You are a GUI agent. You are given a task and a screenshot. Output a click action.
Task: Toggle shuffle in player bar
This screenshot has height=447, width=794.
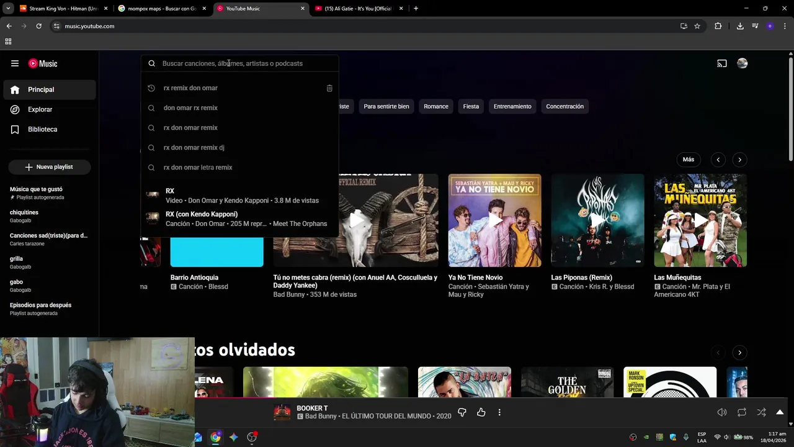pyautogui.click(x=761, y=412)
